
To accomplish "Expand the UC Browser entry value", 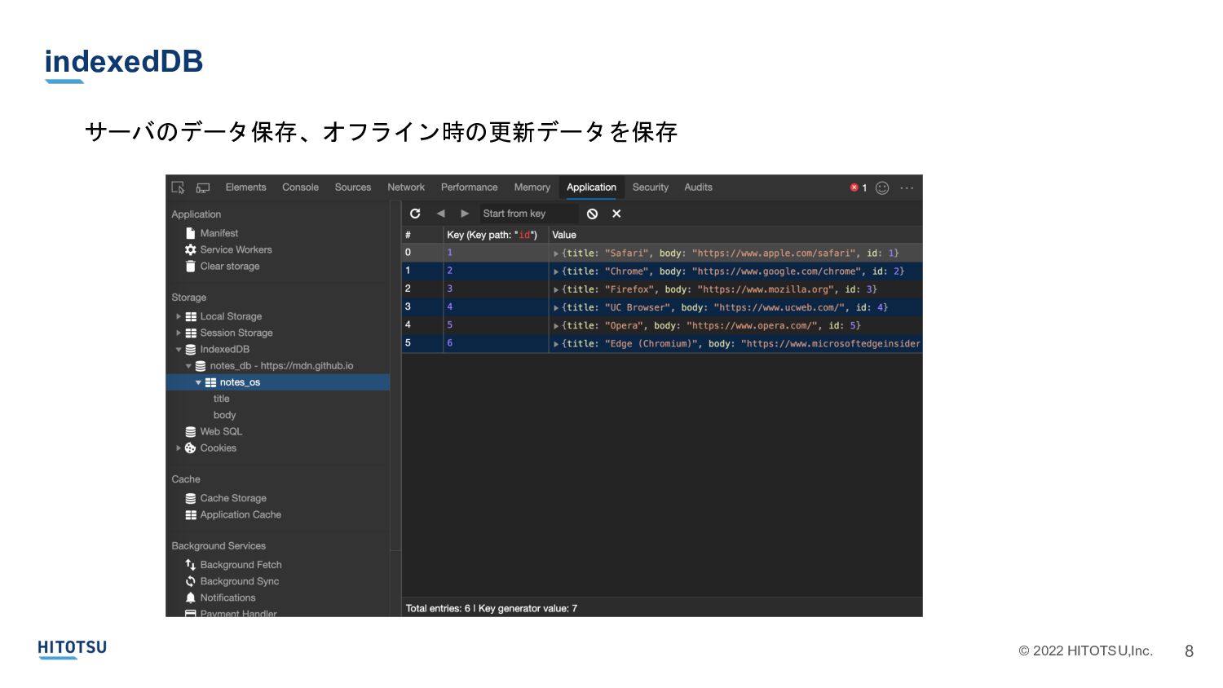I will pos(556,307).
